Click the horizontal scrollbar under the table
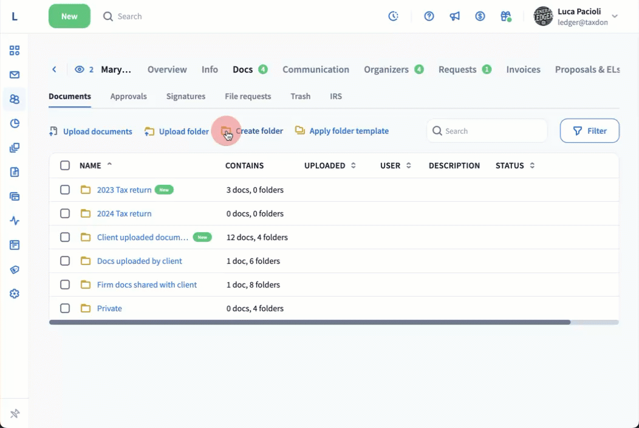This screenshot has width=639, height=428. (310, 322)
